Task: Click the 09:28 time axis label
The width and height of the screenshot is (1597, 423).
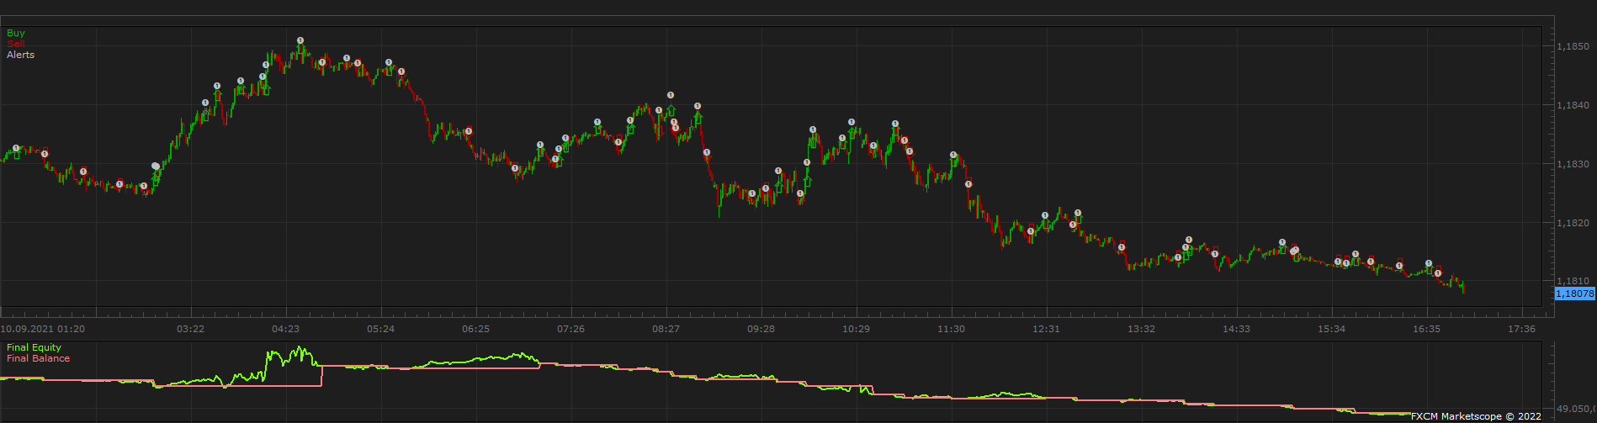Action: tap(761, 329)
